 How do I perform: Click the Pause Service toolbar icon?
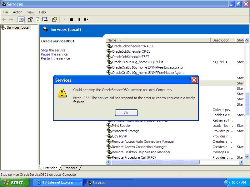[79, 20]
